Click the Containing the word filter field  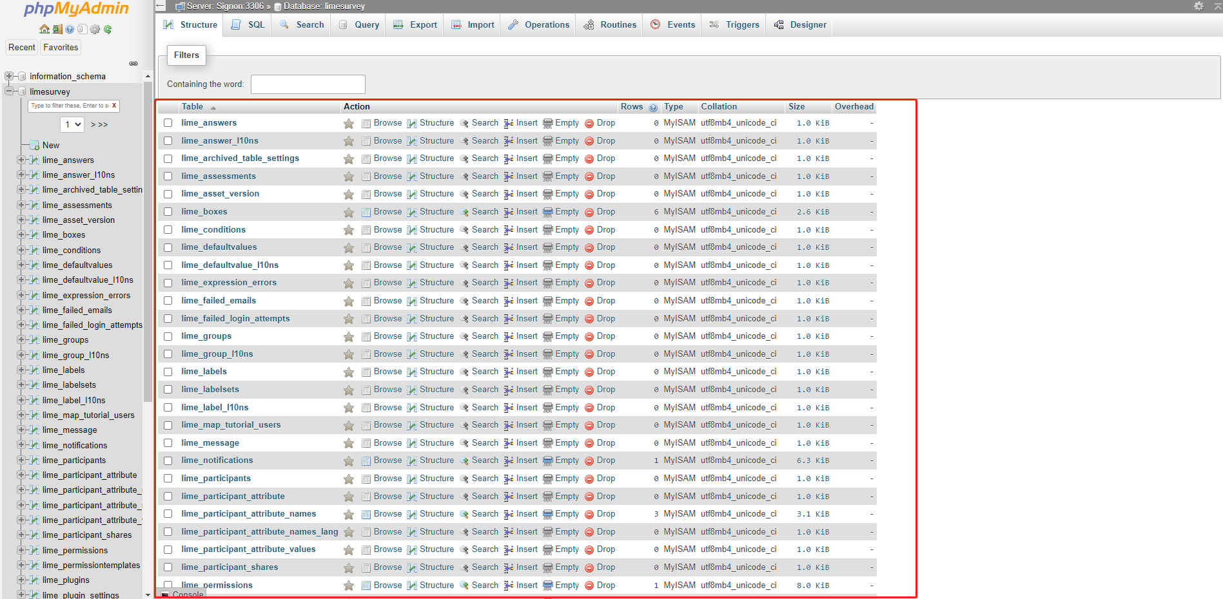tap(308, 84)
